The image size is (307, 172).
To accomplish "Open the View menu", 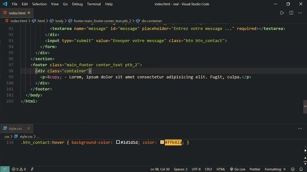I will coord(55,4).
